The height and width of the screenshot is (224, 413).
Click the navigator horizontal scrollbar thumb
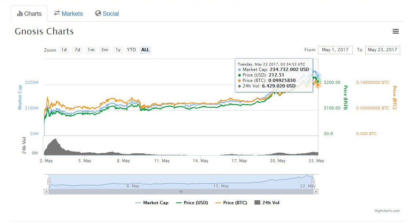coord(181,192)
